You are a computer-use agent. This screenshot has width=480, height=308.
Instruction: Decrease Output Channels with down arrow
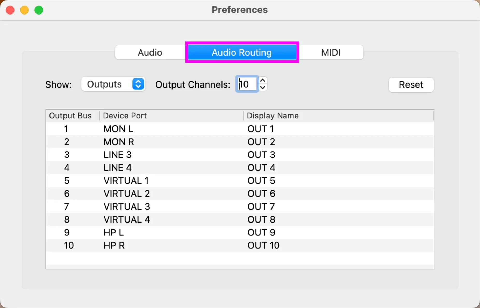pos(263,88)
